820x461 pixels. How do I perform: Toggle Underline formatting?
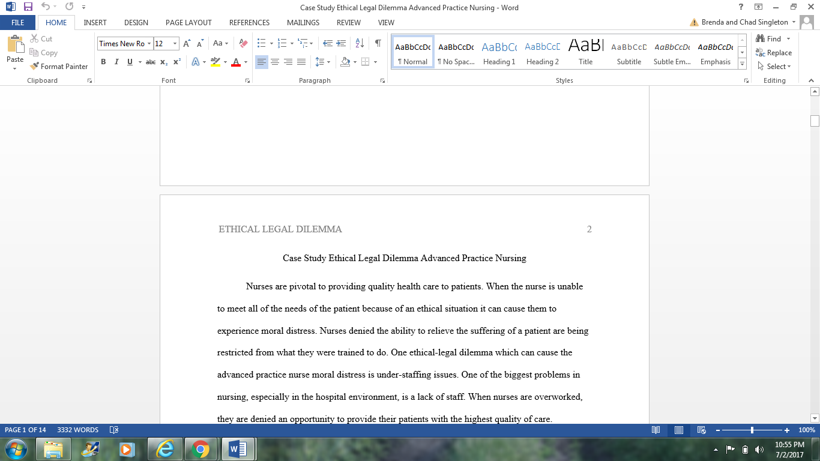[x=130, y=62]
